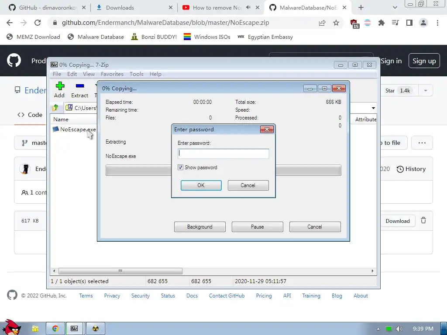Open the media control icon in Chrome toolbar

[395, 23]
